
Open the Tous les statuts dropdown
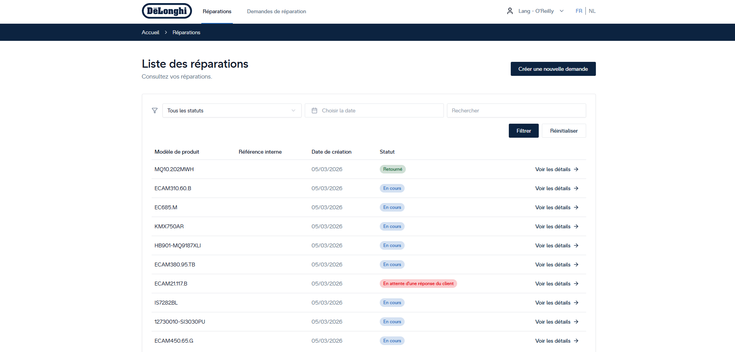(x=232, y=111)
